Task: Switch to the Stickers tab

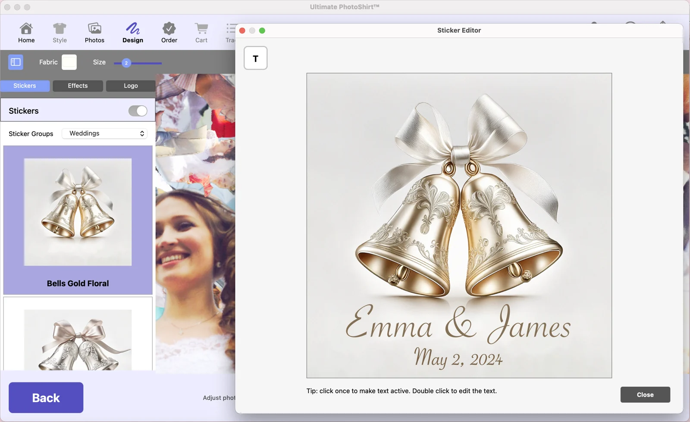Action: coord(25,86)
